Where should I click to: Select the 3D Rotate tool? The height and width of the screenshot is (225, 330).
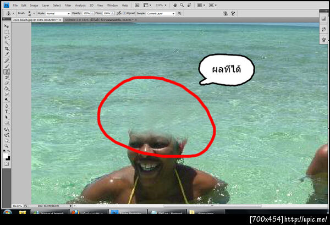click(x=7, y=129)
